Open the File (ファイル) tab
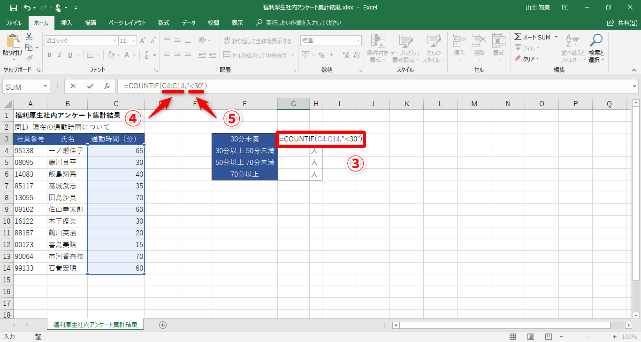 pyautogui.click(x=13, y=23)
